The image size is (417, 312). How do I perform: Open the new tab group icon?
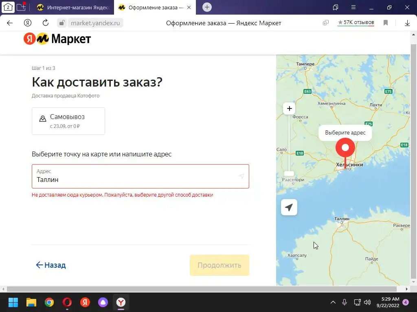pyautogui.click(x=21, y=7)
